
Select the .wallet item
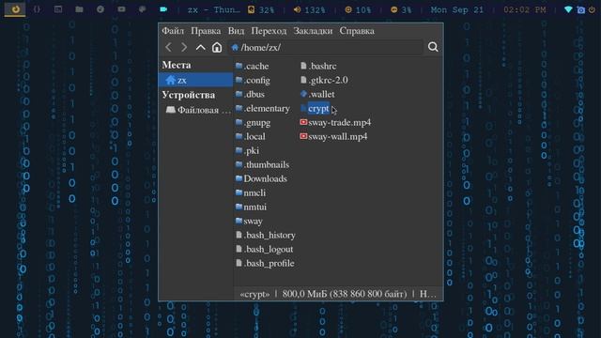pos(317,94)
